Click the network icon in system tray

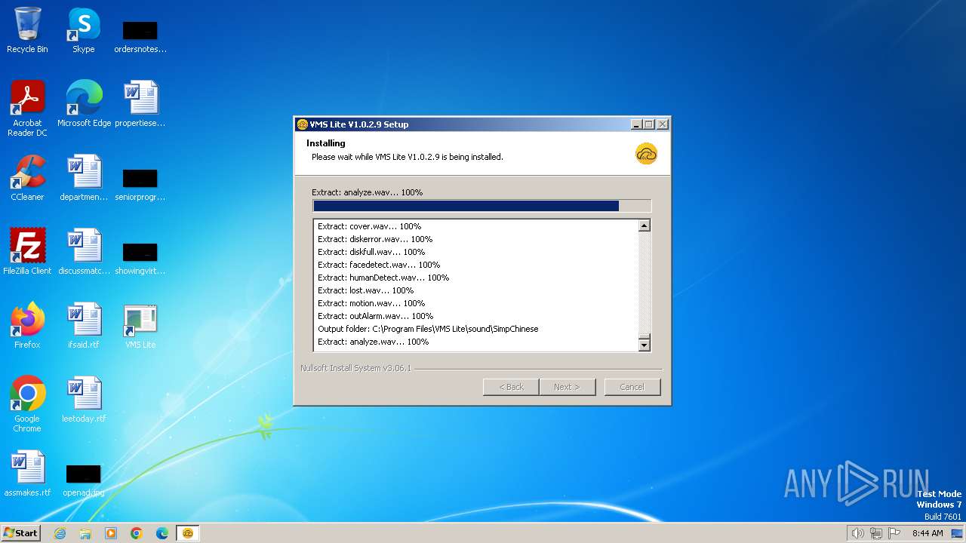[x=876, y=533]
